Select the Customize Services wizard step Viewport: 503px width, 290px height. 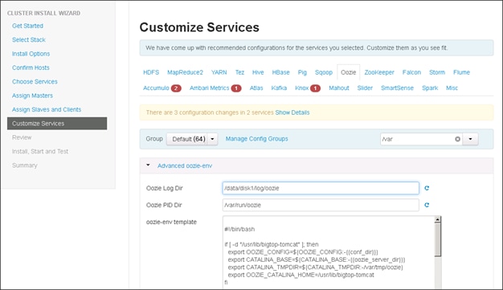57,124
